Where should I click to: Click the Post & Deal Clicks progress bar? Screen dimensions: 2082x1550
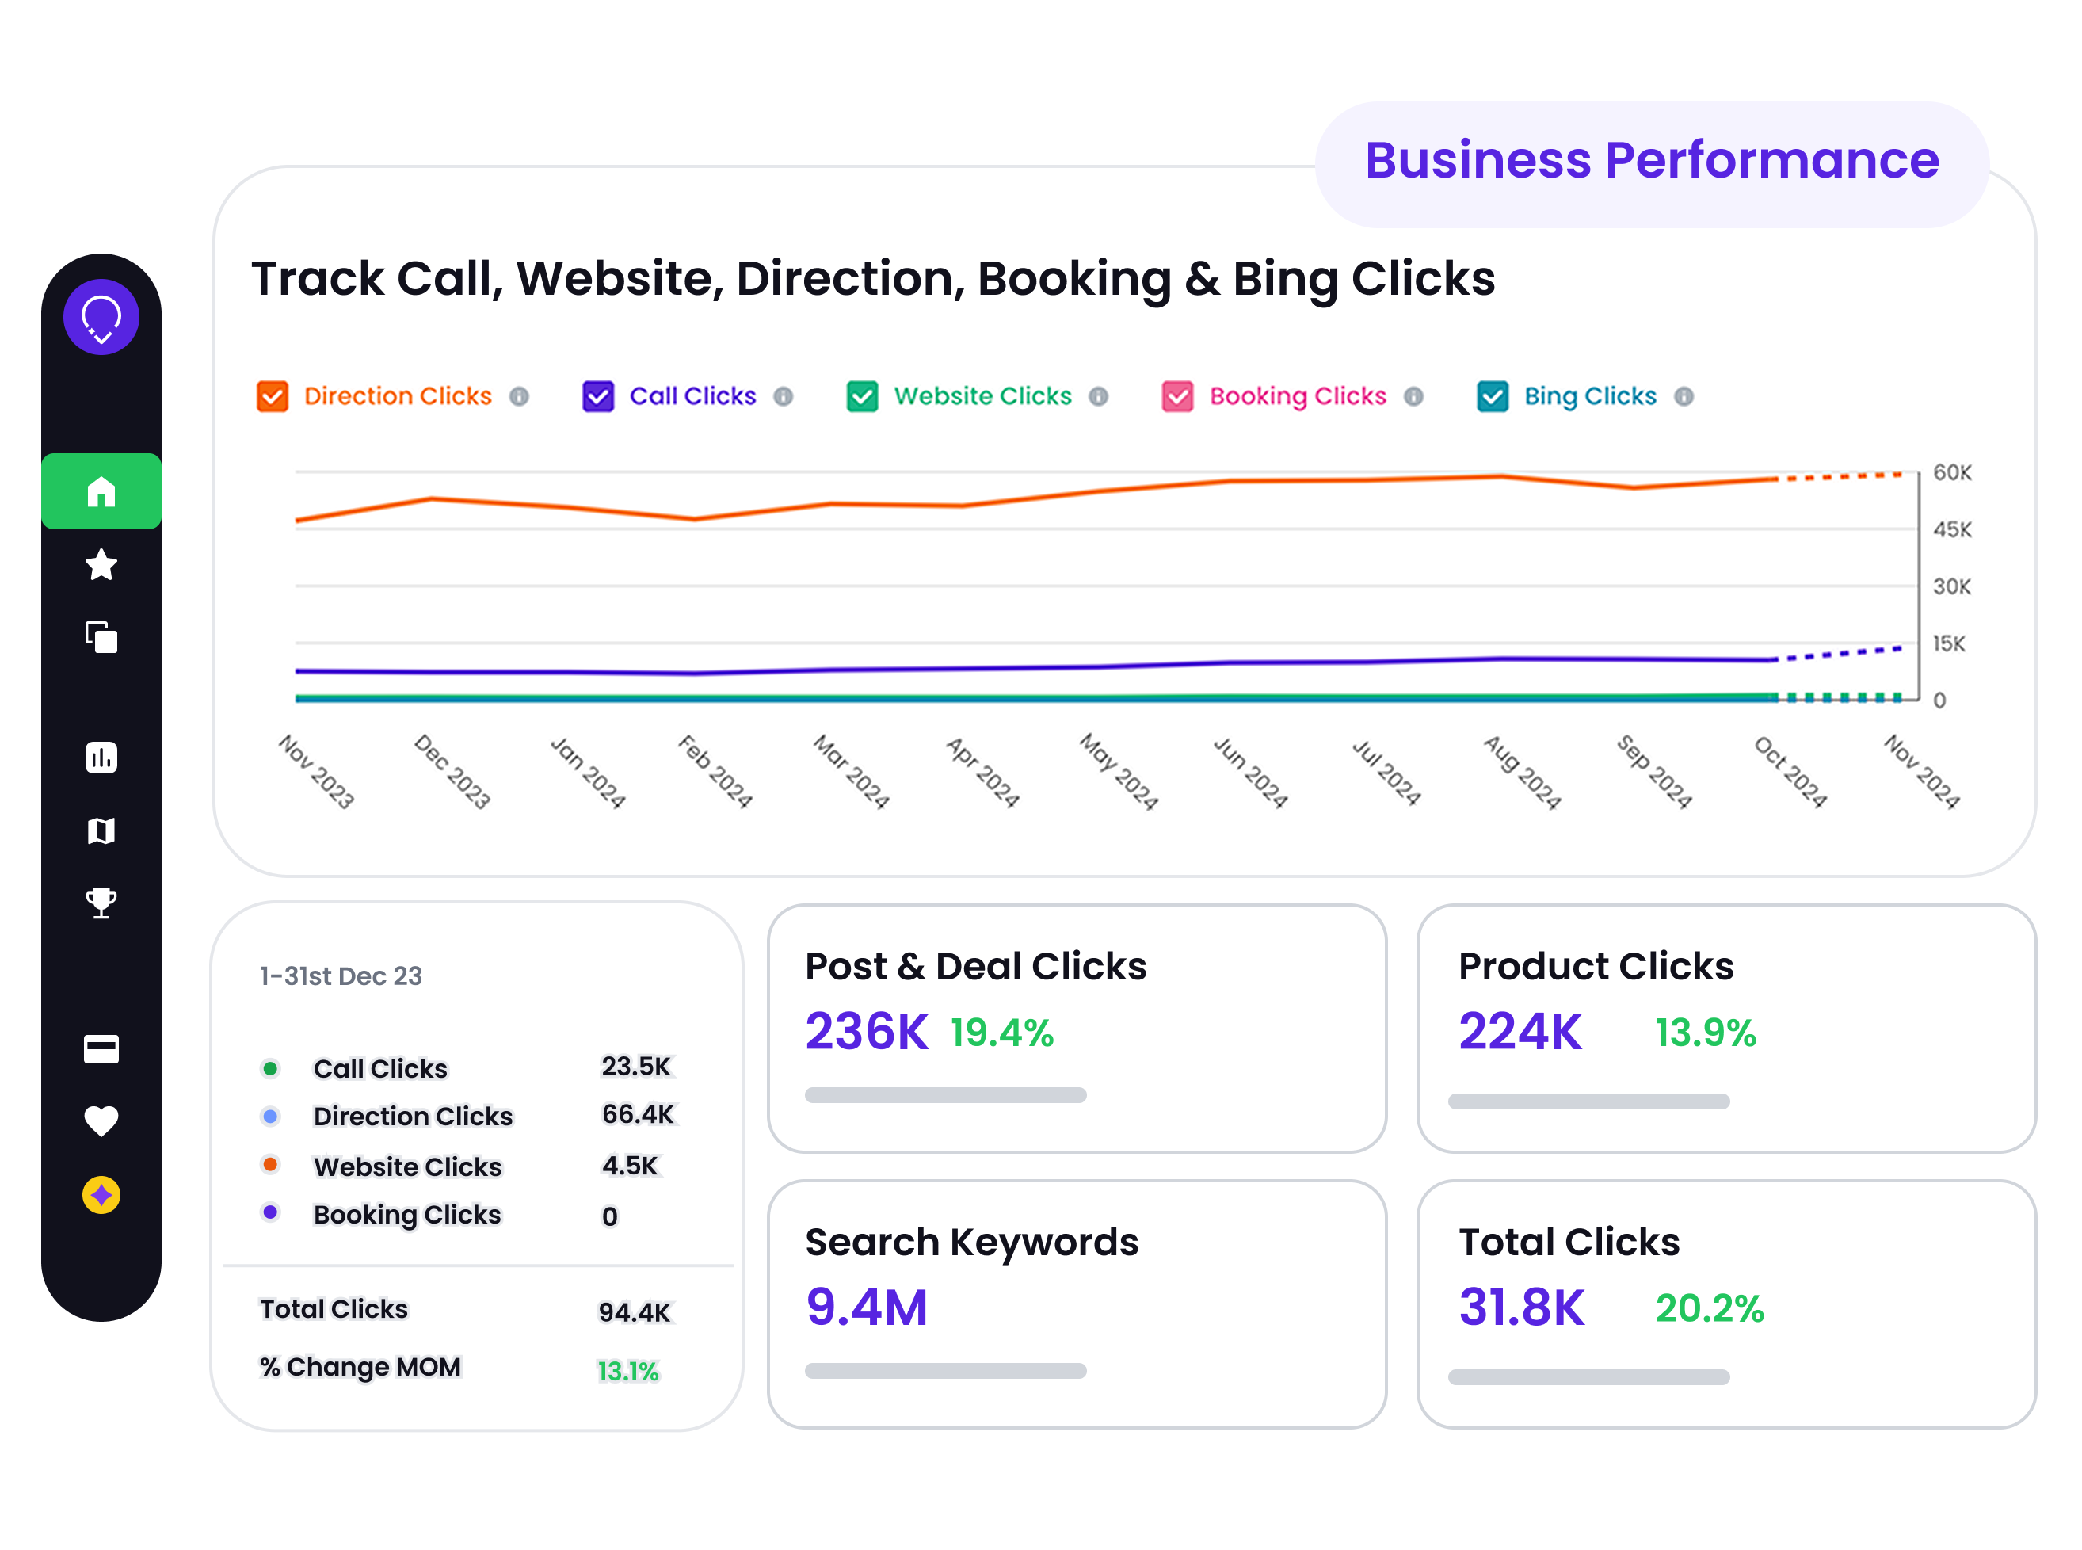click(x=945, y=1095)
